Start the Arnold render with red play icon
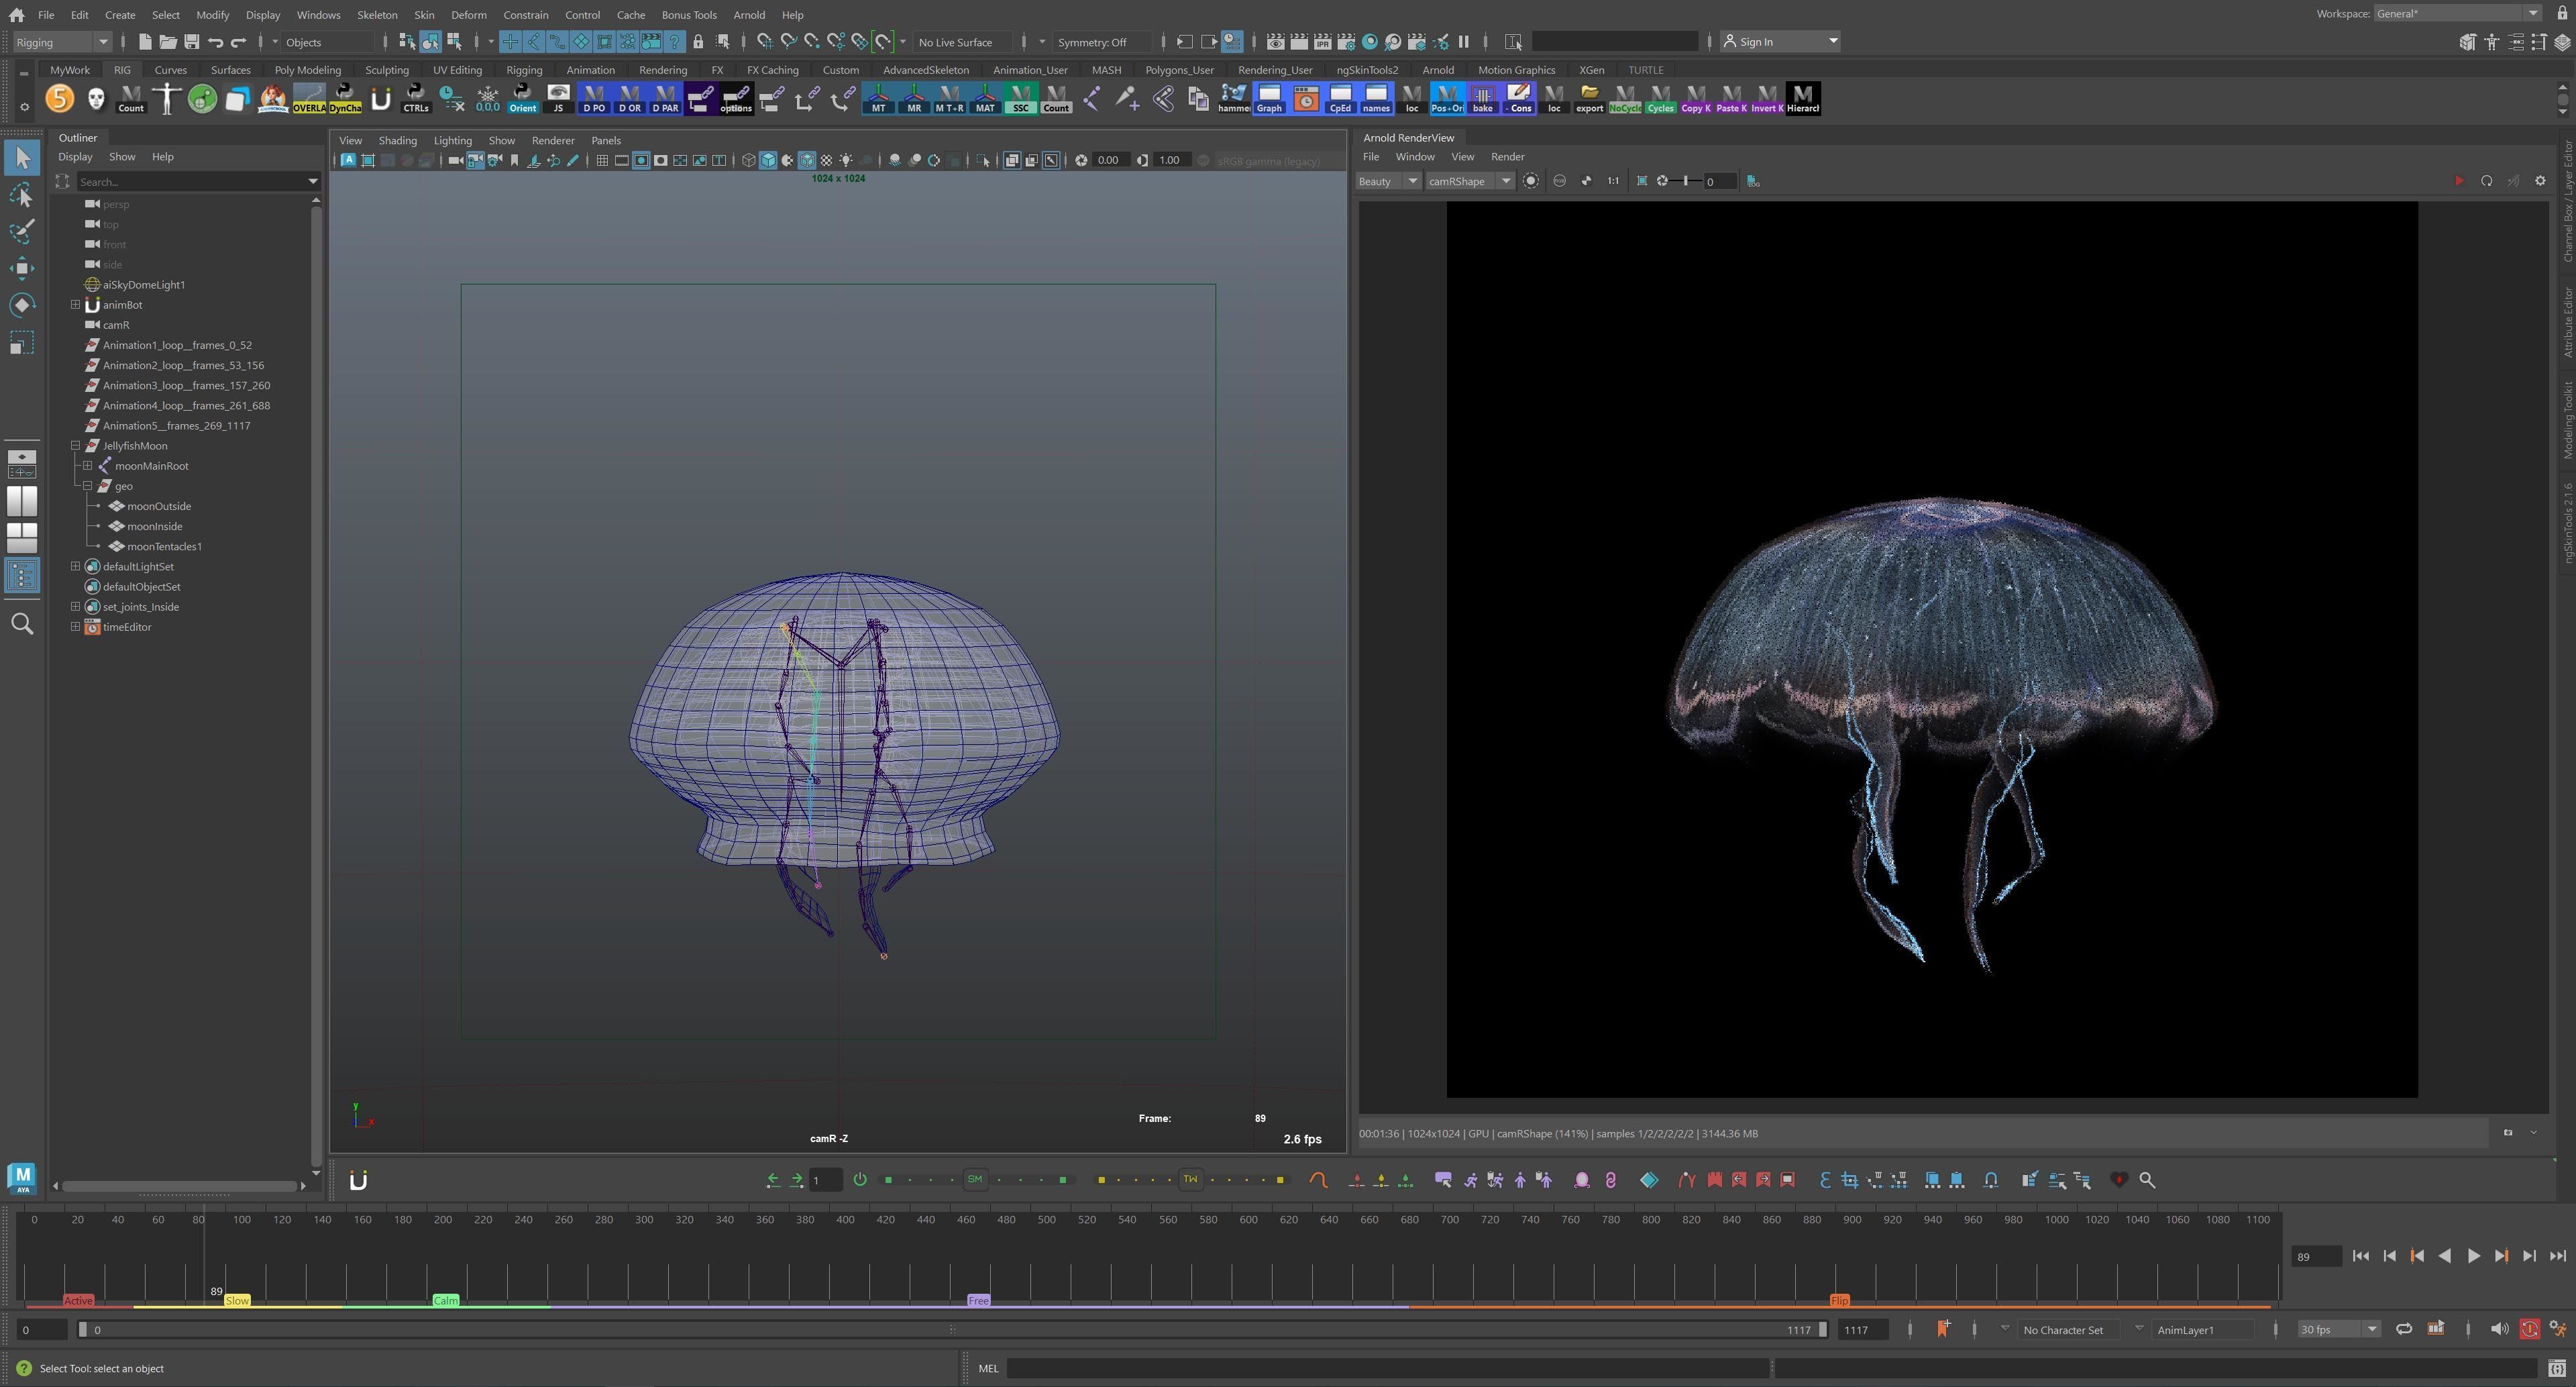The width and height of the screenshot is (2576, 1387). point(2459,181)
